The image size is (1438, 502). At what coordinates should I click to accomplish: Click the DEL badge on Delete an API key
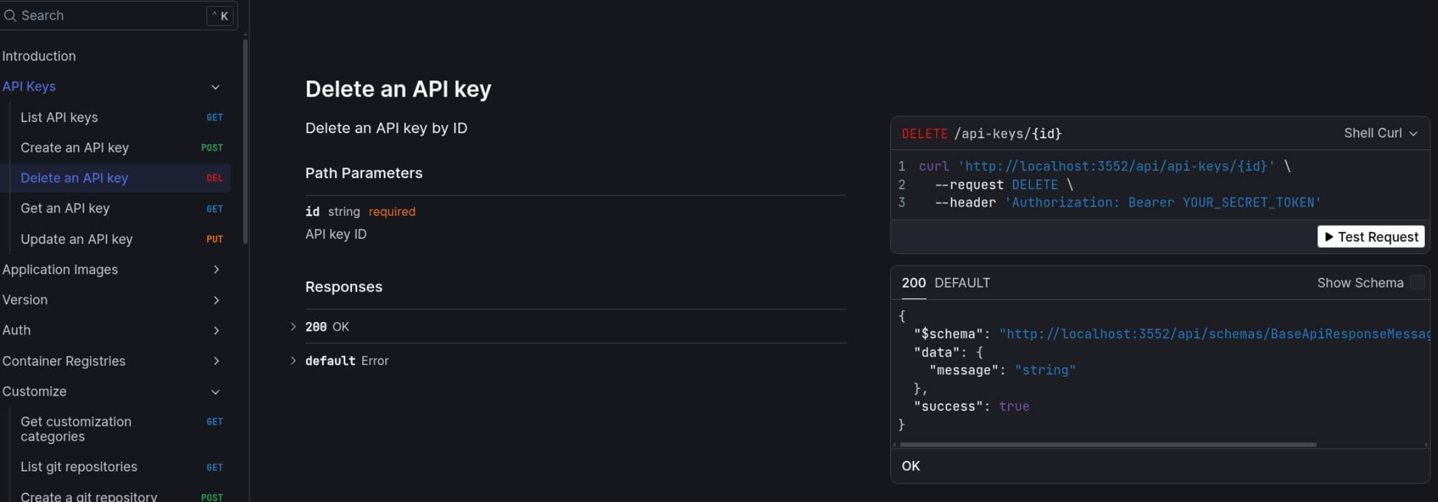[215, 178]
